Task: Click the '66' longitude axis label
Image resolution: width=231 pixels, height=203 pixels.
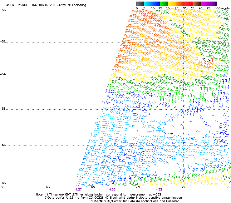Action: [93, 187]
